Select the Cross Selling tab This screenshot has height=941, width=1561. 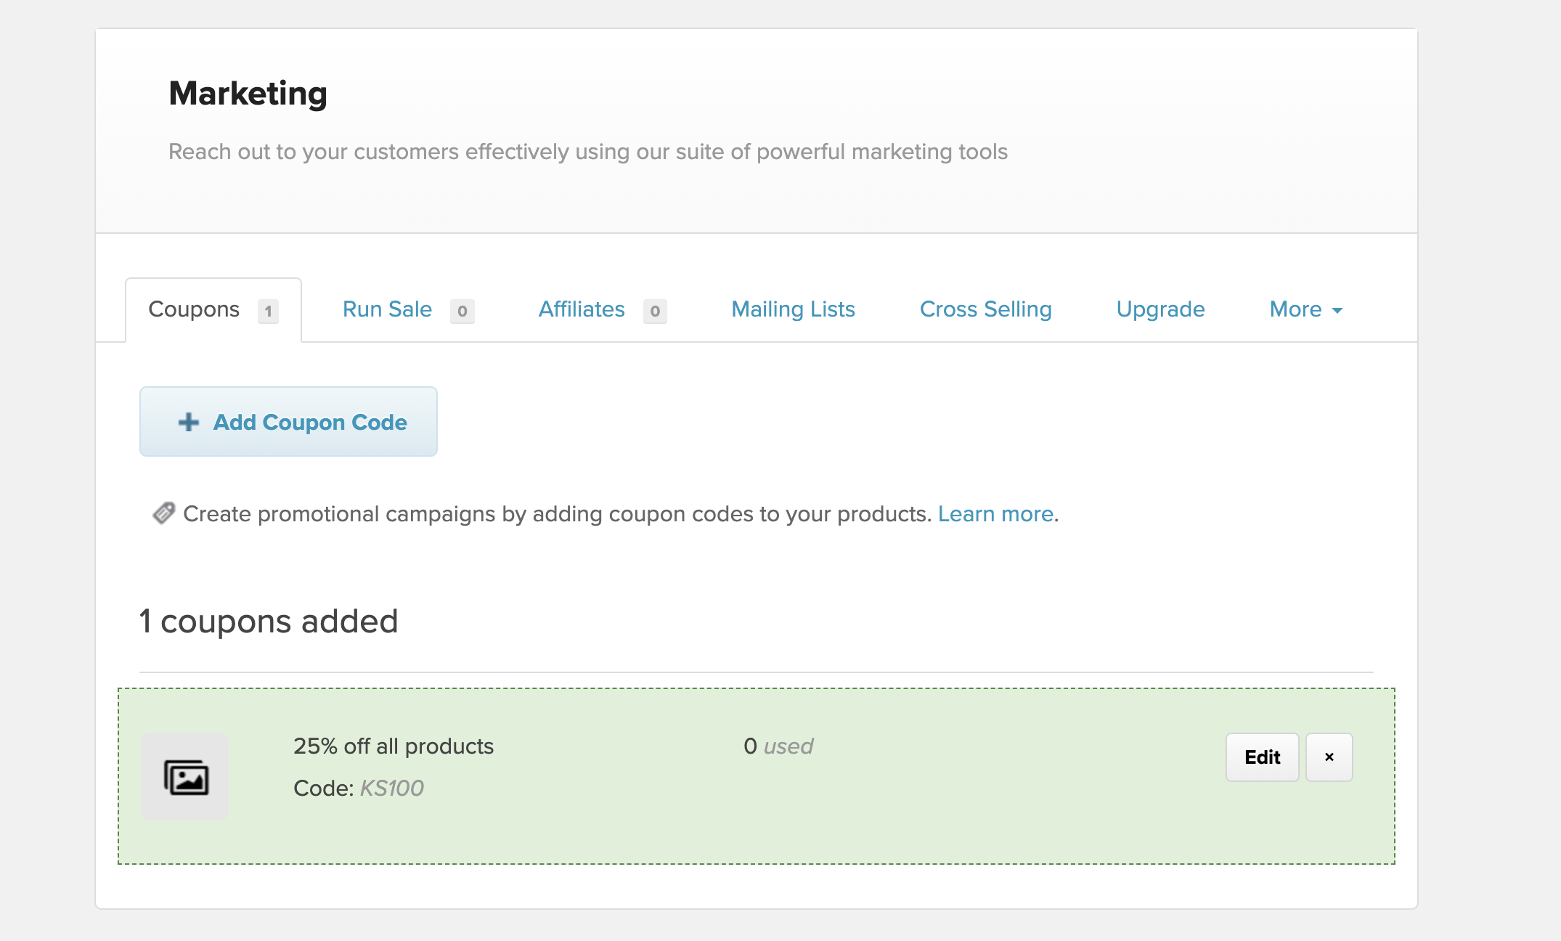tap(985, 309)
